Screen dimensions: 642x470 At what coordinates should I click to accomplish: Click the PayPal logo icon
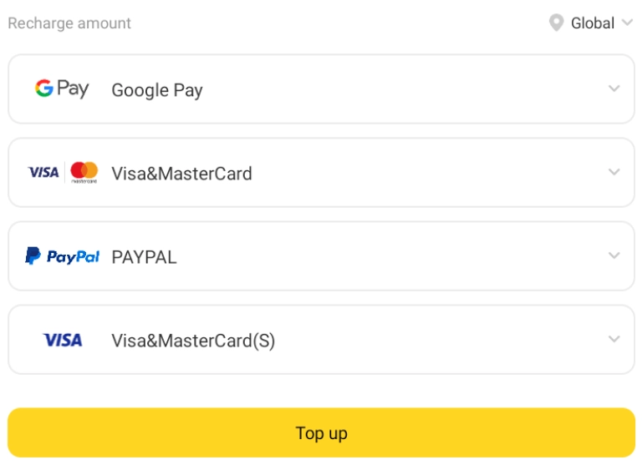(x=62, y=256)
